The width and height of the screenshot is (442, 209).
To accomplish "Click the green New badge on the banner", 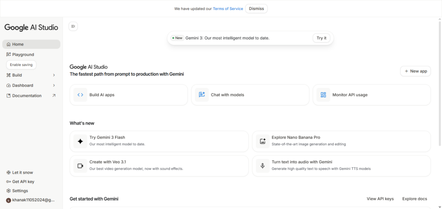I will pyautogui.click(x=177, y=38).
